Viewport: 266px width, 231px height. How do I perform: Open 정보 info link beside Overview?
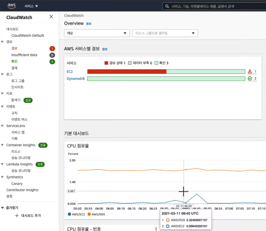tap(89, 24)
